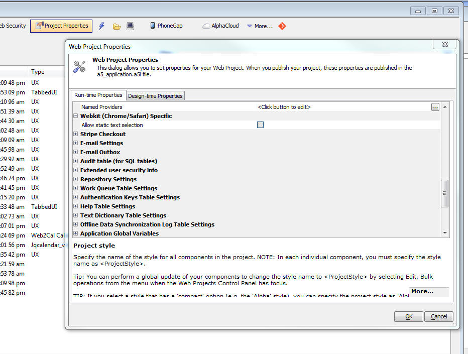Screen dimensions: 468x354
Task: Click the lightning bolt toolbar icon
Action: click(102, 26)
